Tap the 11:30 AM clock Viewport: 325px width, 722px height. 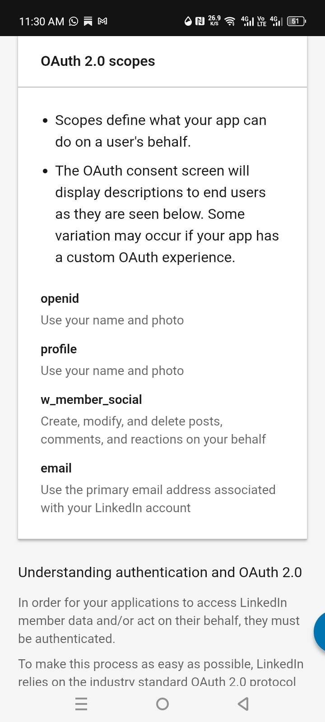pyautogui.click(x=42, y=21)
